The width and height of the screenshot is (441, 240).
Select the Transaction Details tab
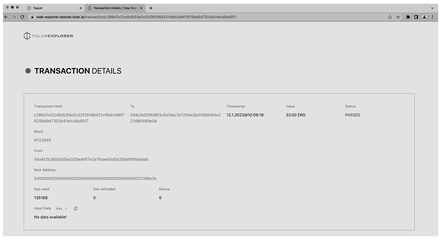tap(115, 8)
